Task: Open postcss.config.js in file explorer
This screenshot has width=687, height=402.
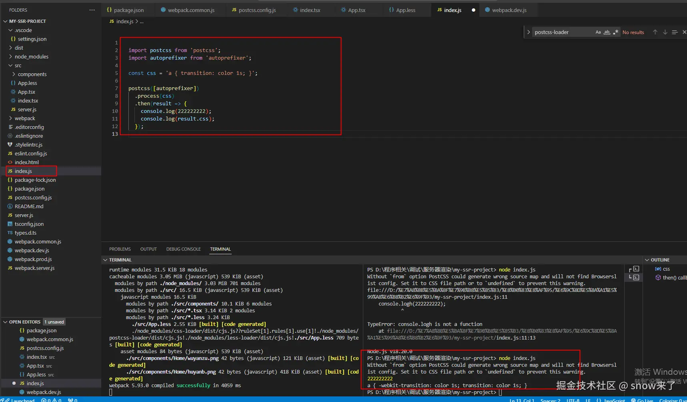Action: pyautogui.click(x=33, y=198)
